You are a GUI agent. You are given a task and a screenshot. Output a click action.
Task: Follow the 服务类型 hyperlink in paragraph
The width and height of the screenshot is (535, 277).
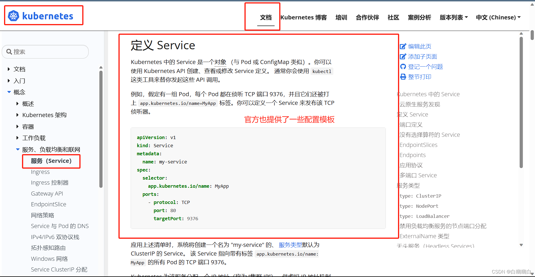[x=290, y=245]
